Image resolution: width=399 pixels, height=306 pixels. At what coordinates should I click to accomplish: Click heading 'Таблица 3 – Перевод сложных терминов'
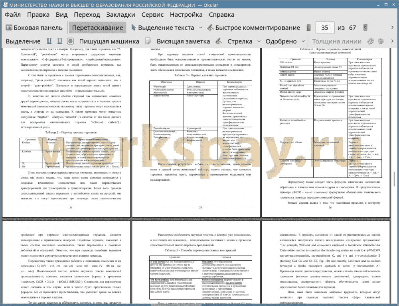(200, 75)
